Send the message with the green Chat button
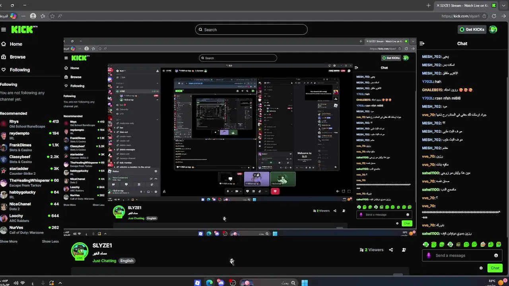509x286 pixels. coord(495,268)
